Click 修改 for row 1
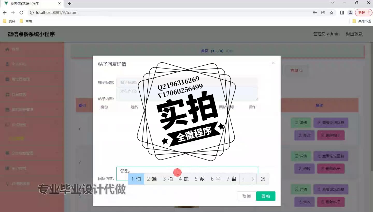373x212 pixels. pyautogui.click(x=304, y=135)
